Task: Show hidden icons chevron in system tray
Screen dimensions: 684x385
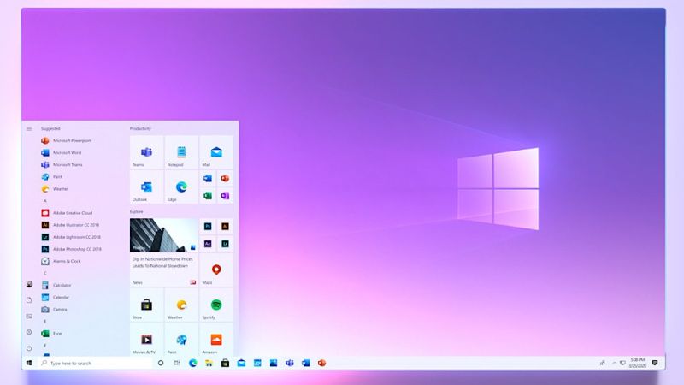Action: coord(614,363)
